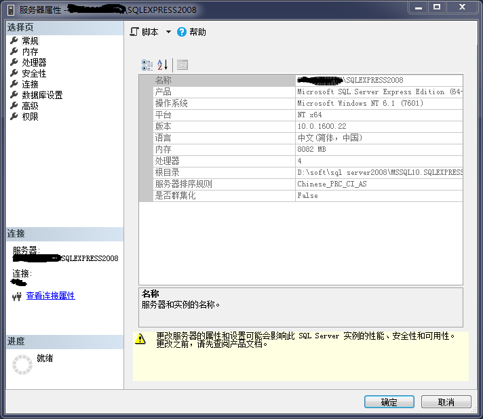Image resolution: width=483 pixels, height=419 pixels.
Task: Switch to the 处理器 page
Action: tap(34, 62)
